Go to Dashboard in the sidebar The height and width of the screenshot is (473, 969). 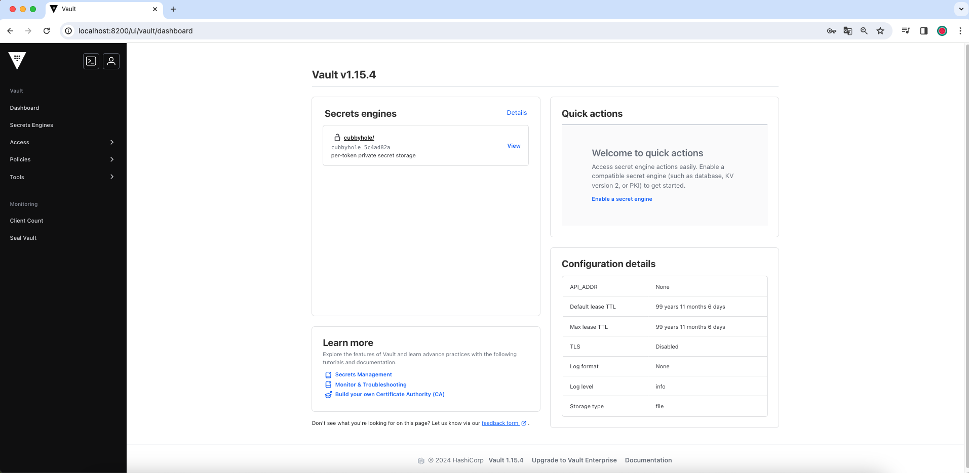pyautogui.click(x=24, y=108)
